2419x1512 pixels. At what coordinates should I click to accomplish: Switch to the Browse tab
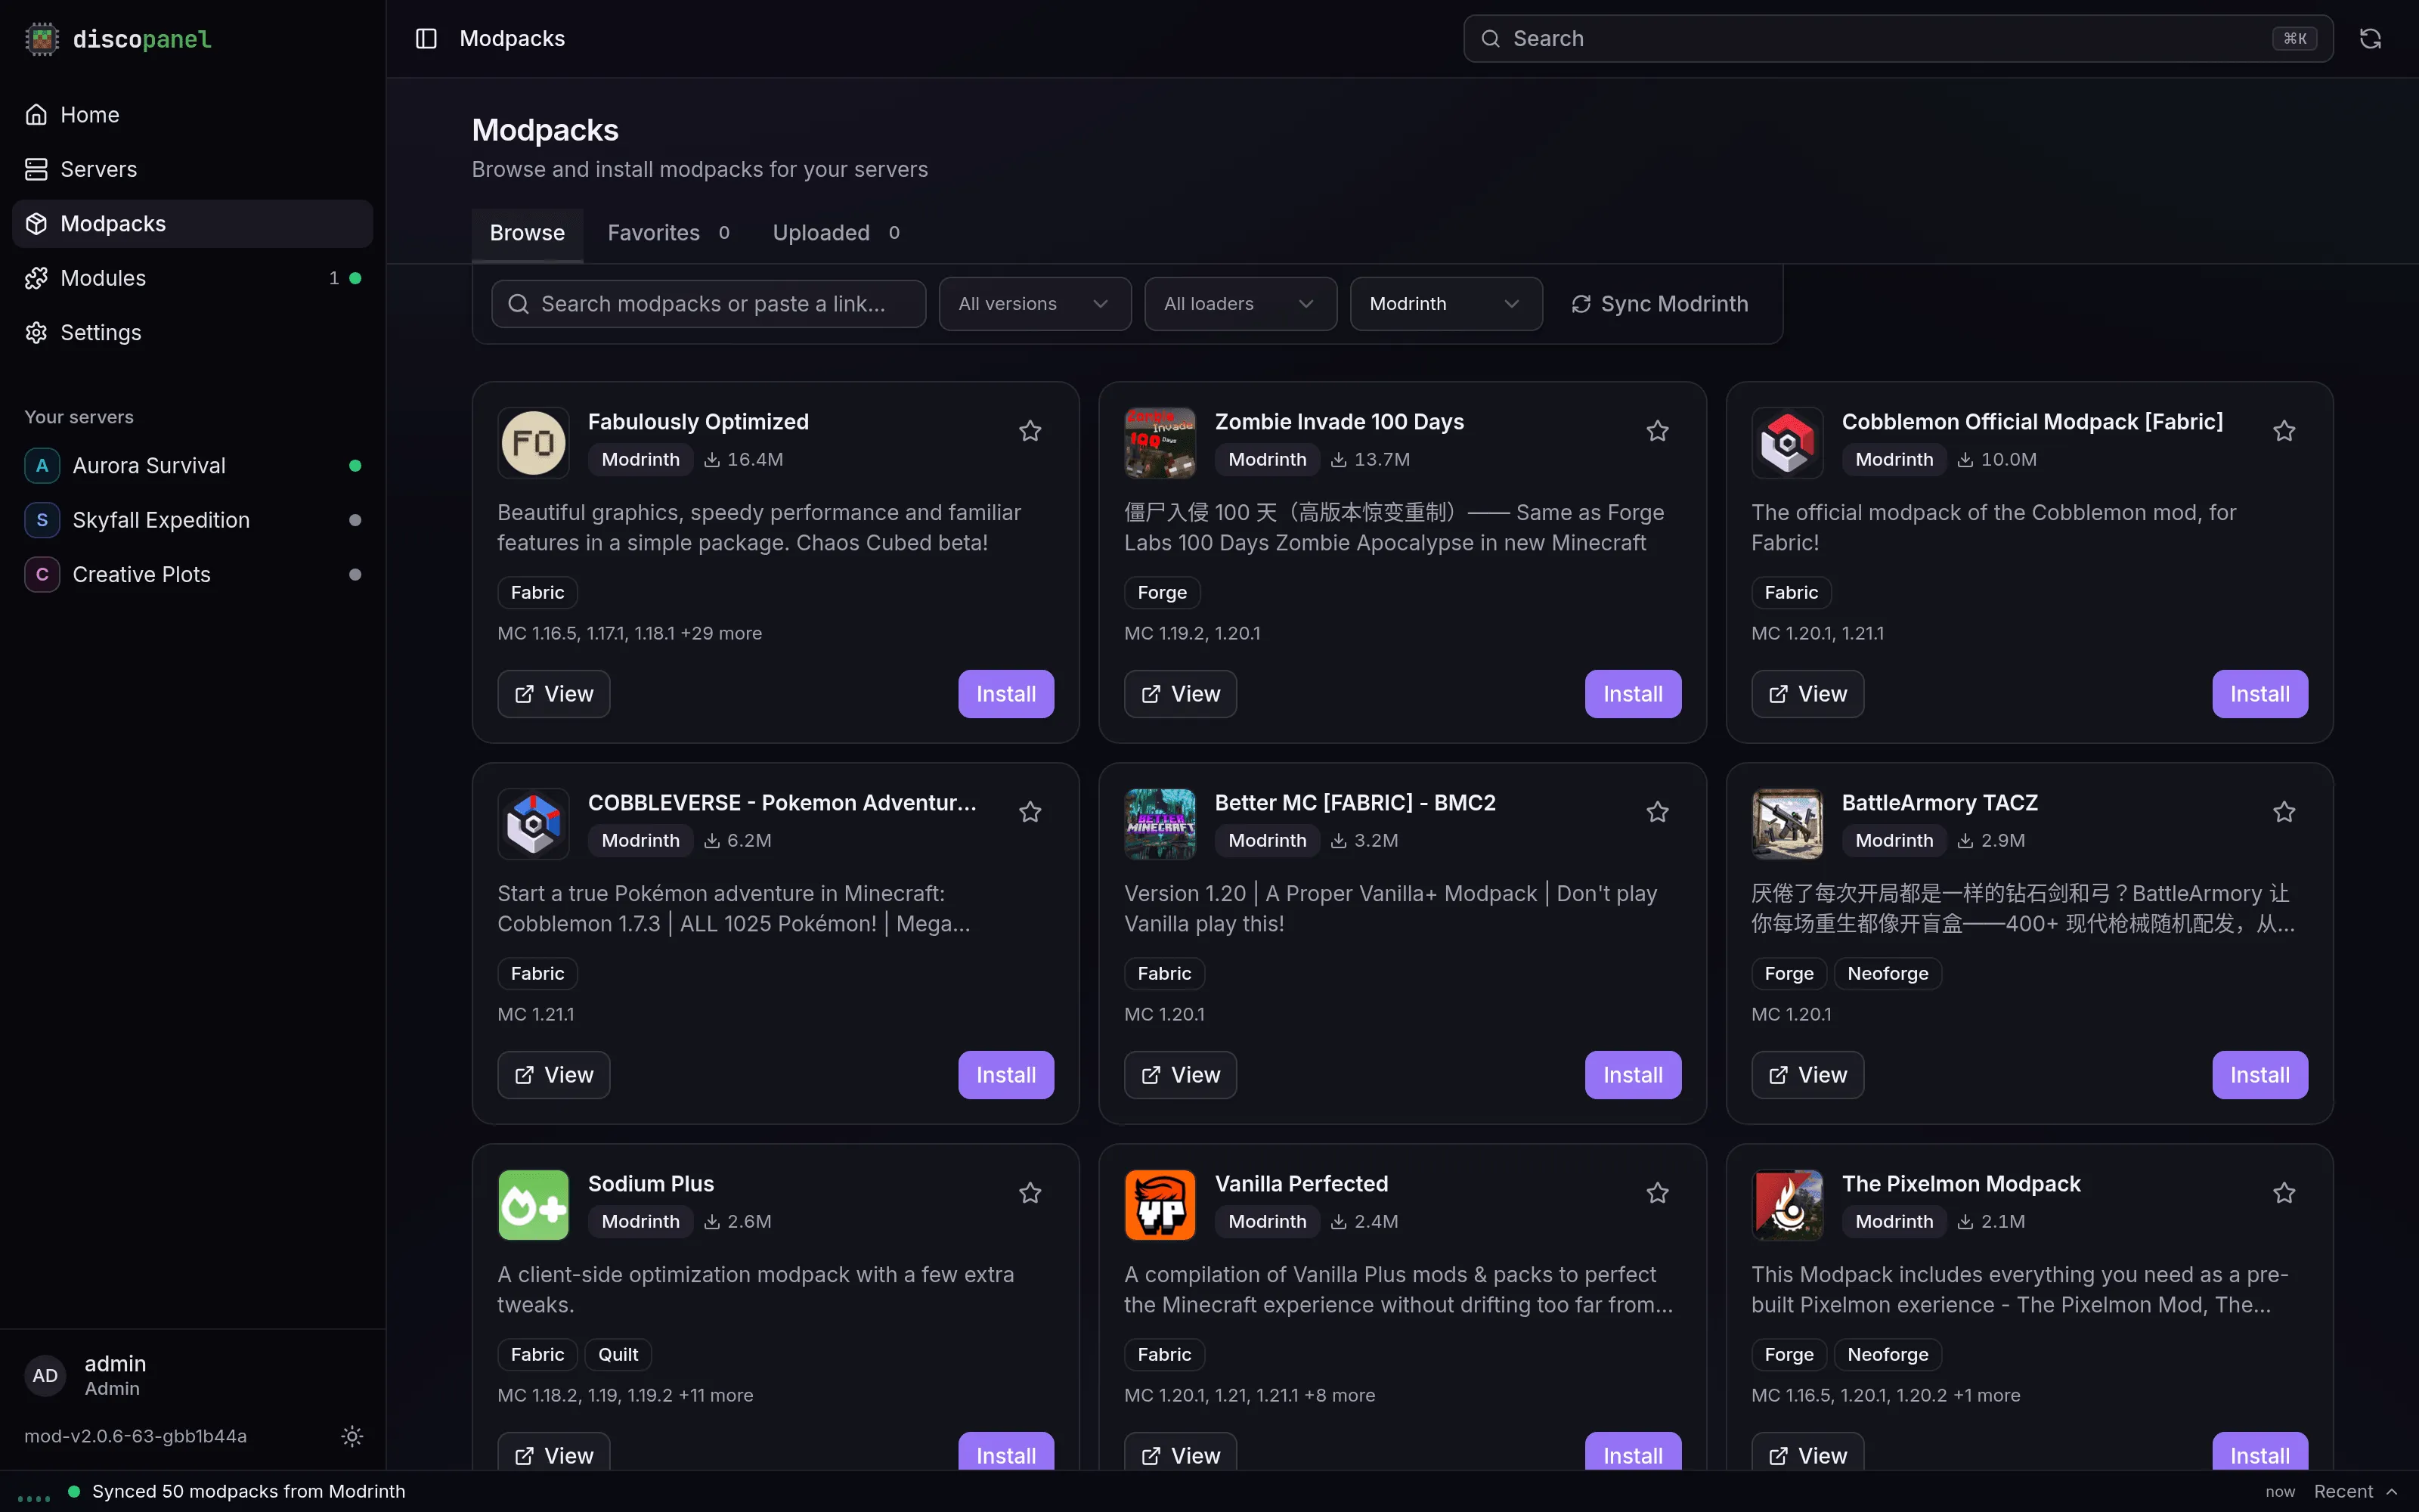click(527, 233)
